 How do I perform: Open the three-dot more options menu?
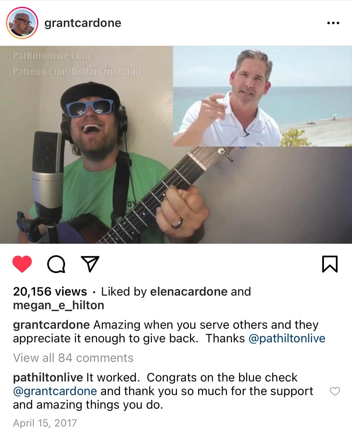pyautogui.click(x=333, y=23)
